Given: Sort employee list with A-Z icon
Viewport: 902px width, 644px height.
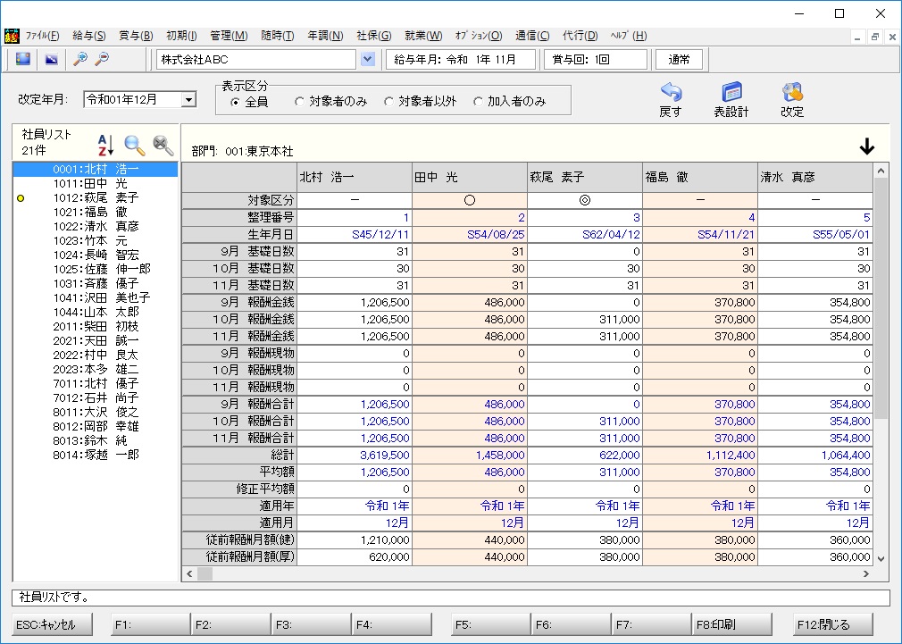Looking at the screenshot, I should point(105,145).
